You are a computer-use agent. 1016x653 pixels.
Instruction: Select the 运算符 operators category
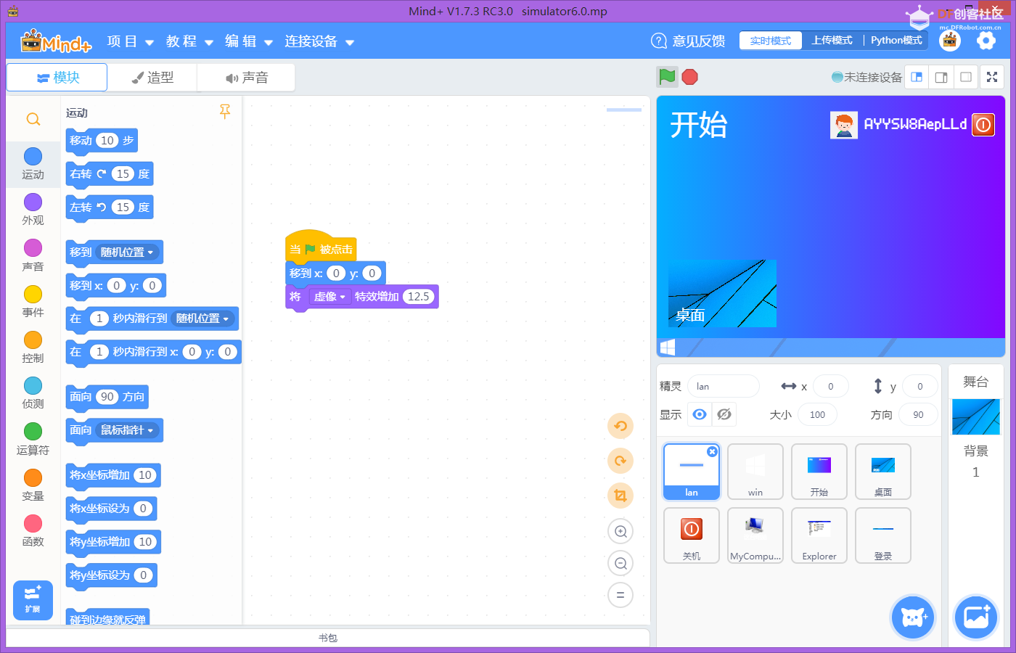33,439
